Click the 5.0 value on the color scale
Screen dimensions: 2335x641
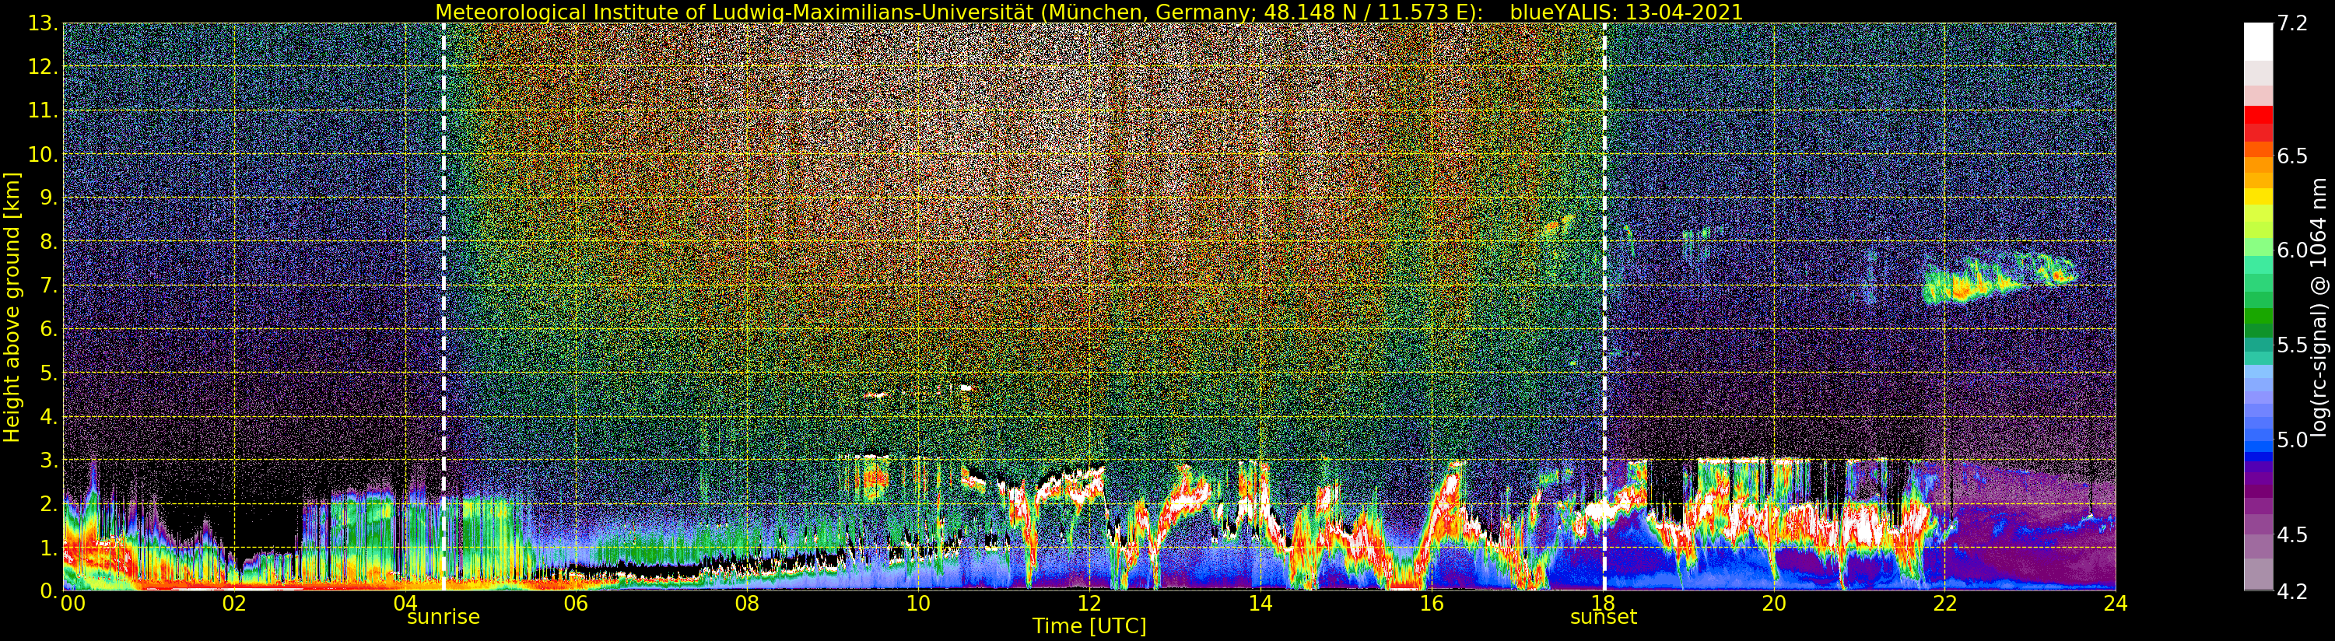[x=2293, y=440]
